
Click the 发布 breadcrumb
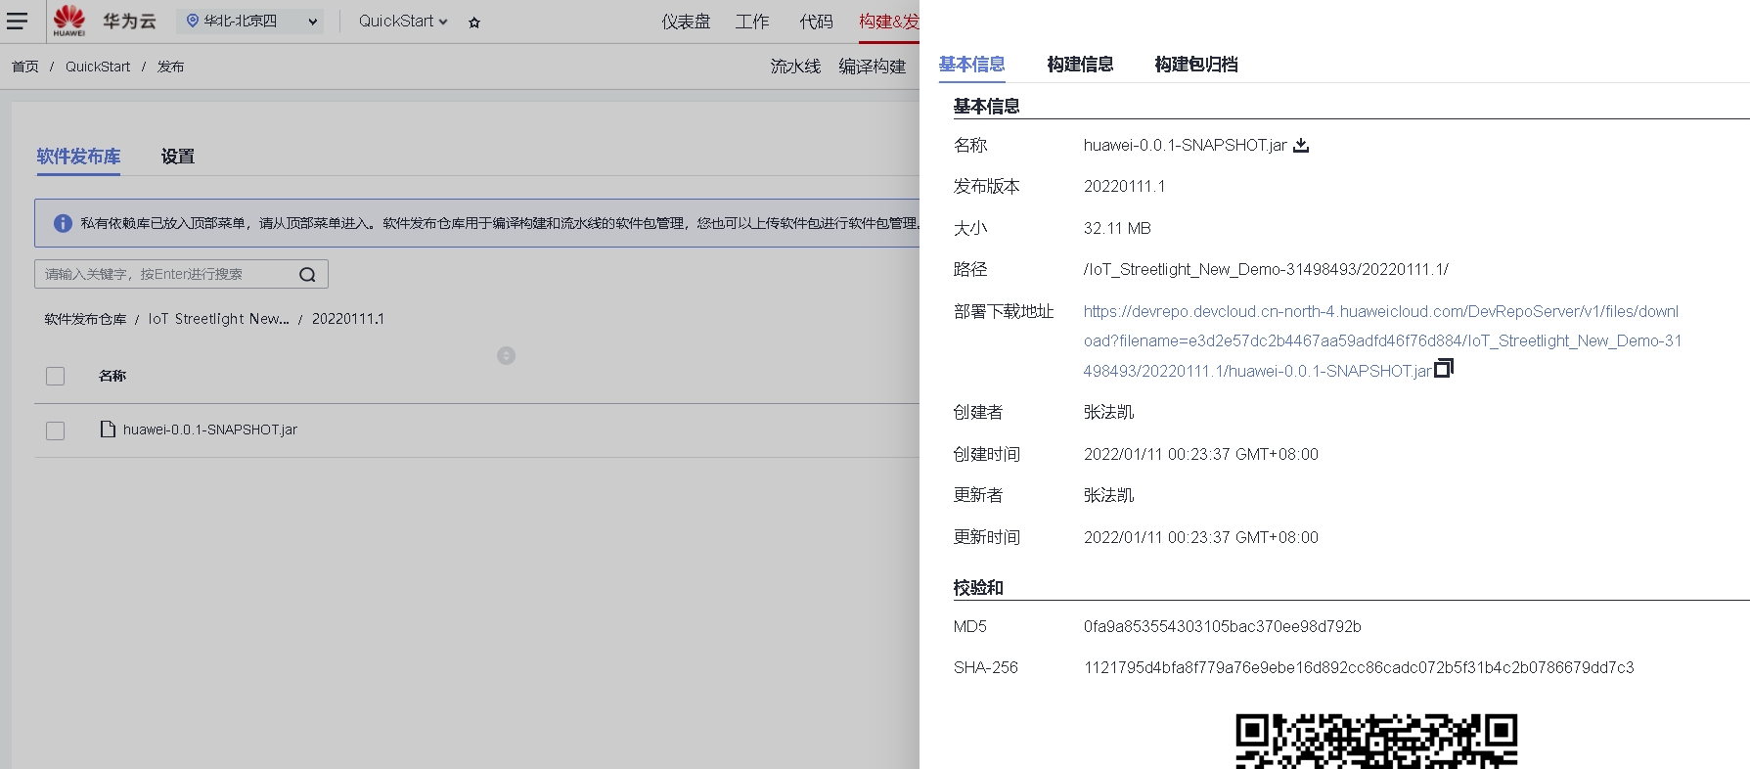(x=171, y=67)
